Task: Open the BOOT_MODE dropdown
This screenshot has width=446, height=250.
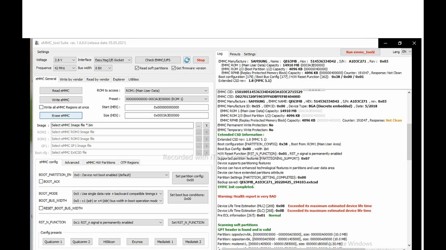Action: pyautogui.click(x=117, y=194)
